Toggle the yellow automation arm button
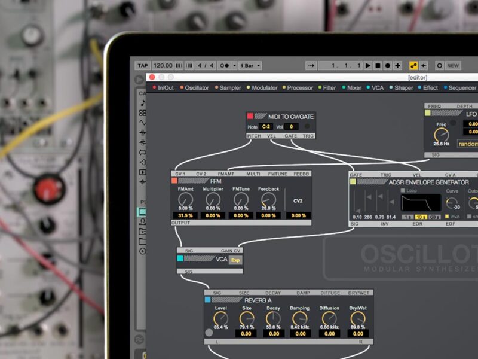Image resolution: width=478 pixels, height=359 pixels. point(413,66)
